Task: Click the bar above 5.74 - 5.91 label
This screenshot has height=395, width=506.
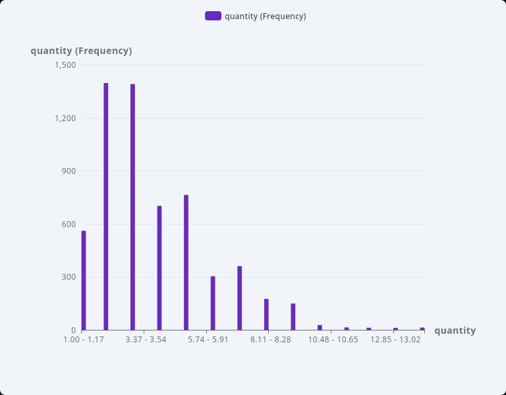Action: [x=213, y=303]
